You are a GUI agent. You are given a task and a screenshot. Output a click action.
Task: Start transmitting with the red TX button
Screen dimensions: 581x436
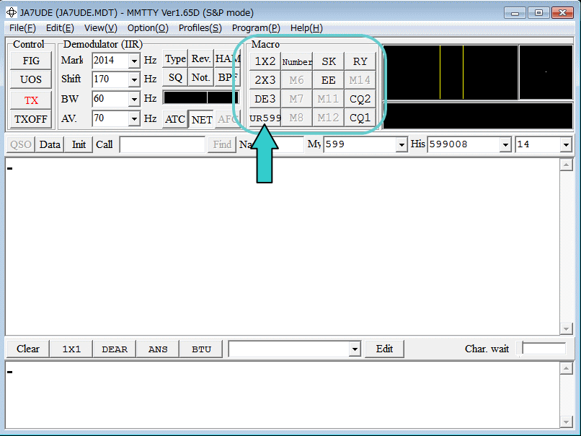[x=31, y=100]
